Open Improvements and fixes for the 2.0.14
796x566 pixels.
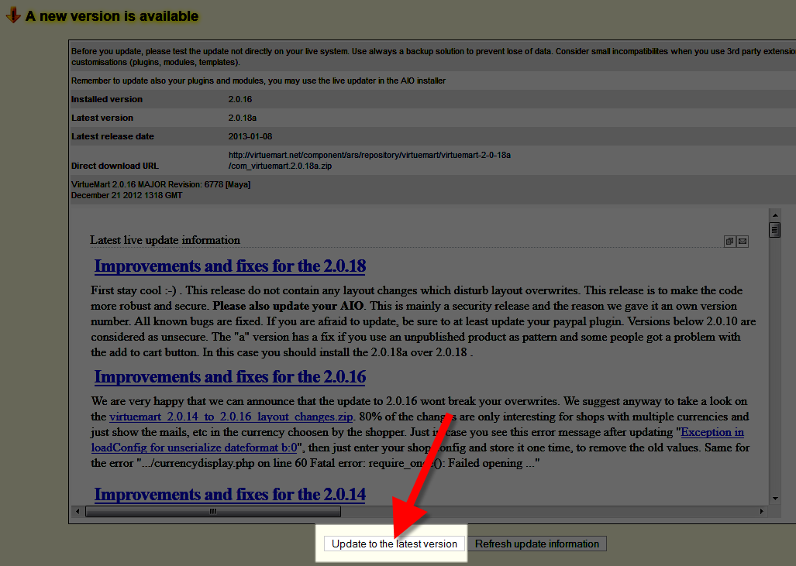pyautogui.click(x=229, y=495)
